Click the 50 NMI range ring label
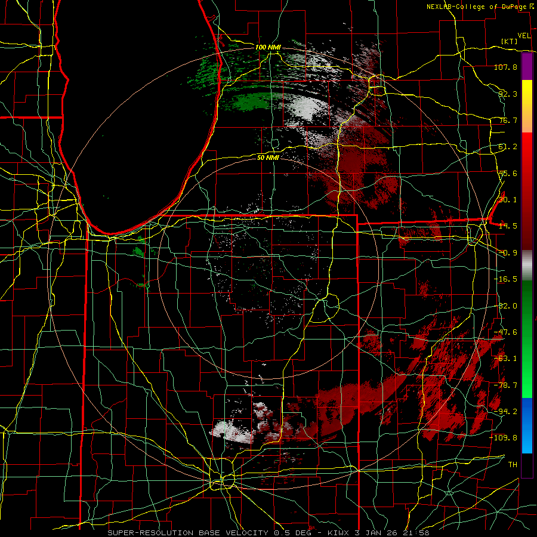The width and height of the screenshot is (537, 537). coord(268,158)
